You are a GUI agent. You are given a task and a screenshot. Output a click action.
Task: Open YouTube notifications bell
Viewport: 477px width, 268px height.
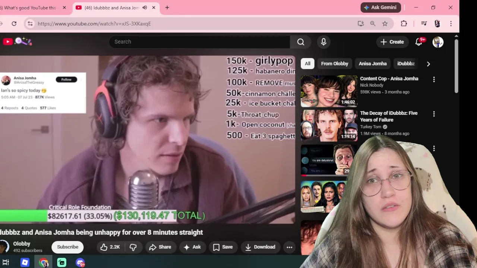[x=419, y=42]
